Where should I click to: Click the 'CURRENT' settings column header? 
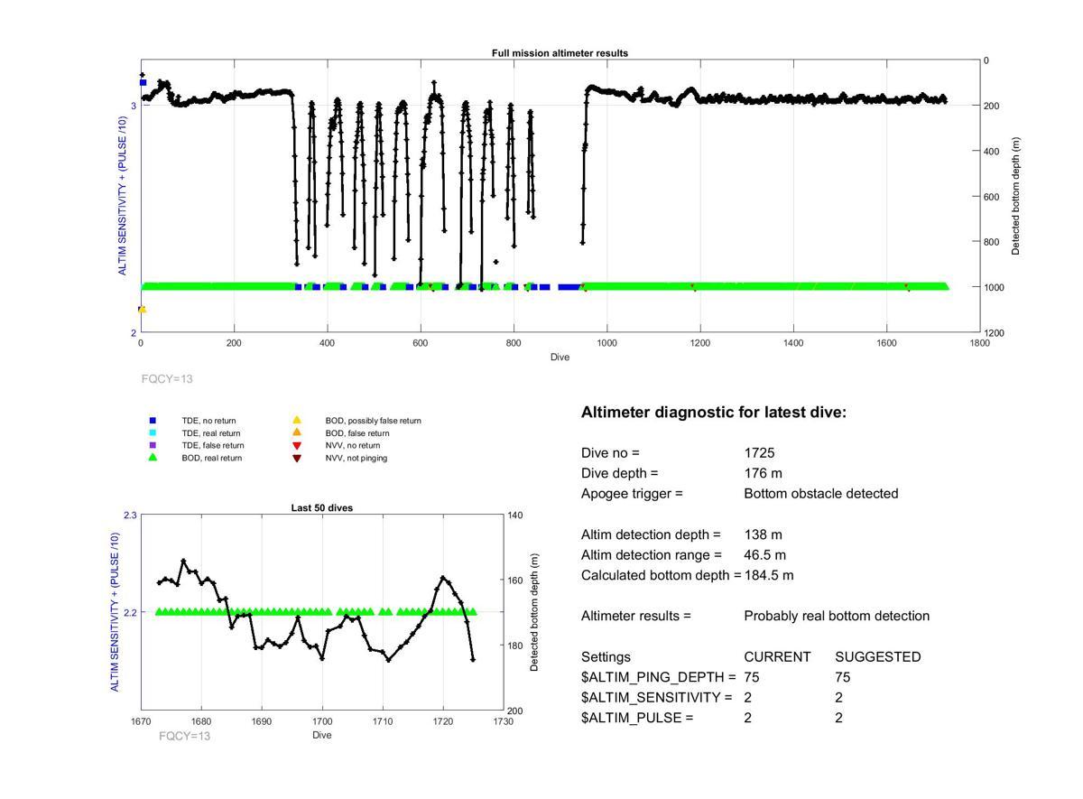(x=777, y=657)
